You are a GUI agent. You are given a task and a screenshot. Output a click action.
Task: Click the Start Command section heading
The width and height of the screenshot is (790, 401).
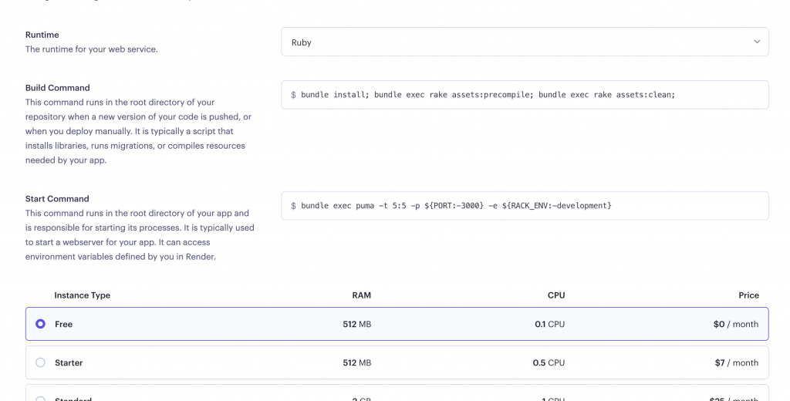pyautogui.click(x=57, y=199)
